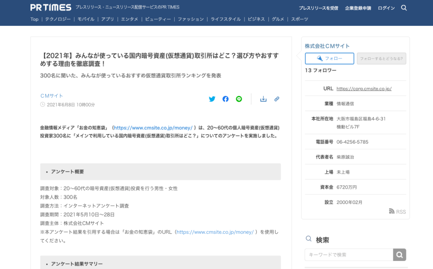433x269 pixels.
Task: Click the header tagline プレスリリース・ニュースリリース配信サービス
Action: [x=127, y=7]
